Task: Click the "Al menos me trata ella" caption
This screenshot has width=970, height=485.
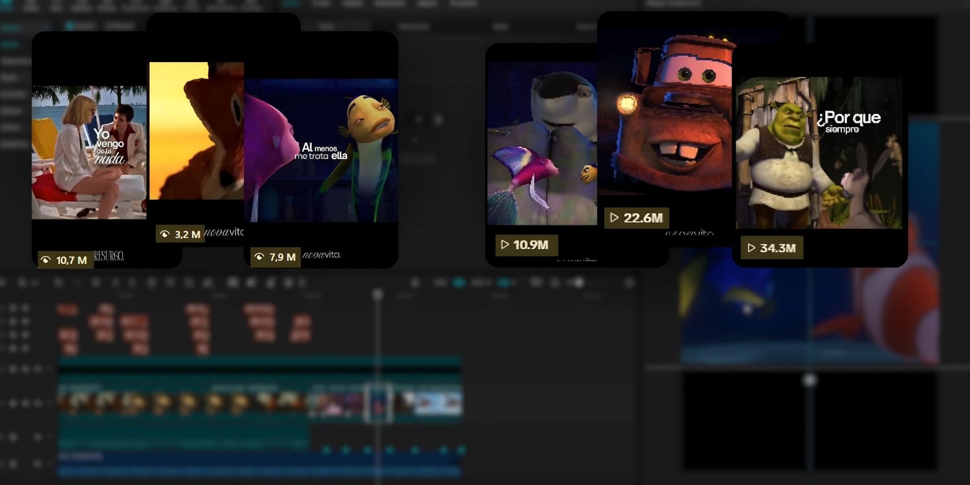Action: tap(321, 151)
